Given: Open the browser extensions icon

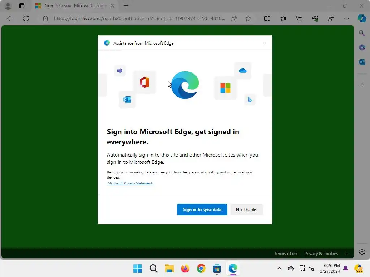Looking at the screenshot, I should coord(331,18).
